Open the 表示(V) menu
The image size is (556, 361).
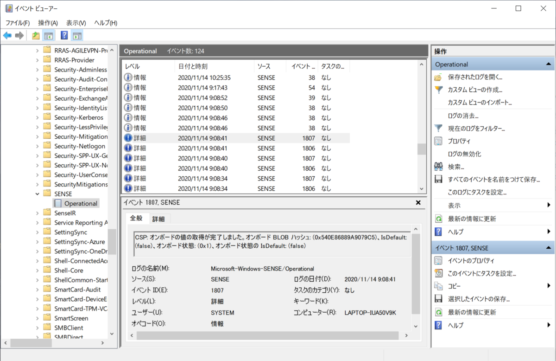click(76, 23)
